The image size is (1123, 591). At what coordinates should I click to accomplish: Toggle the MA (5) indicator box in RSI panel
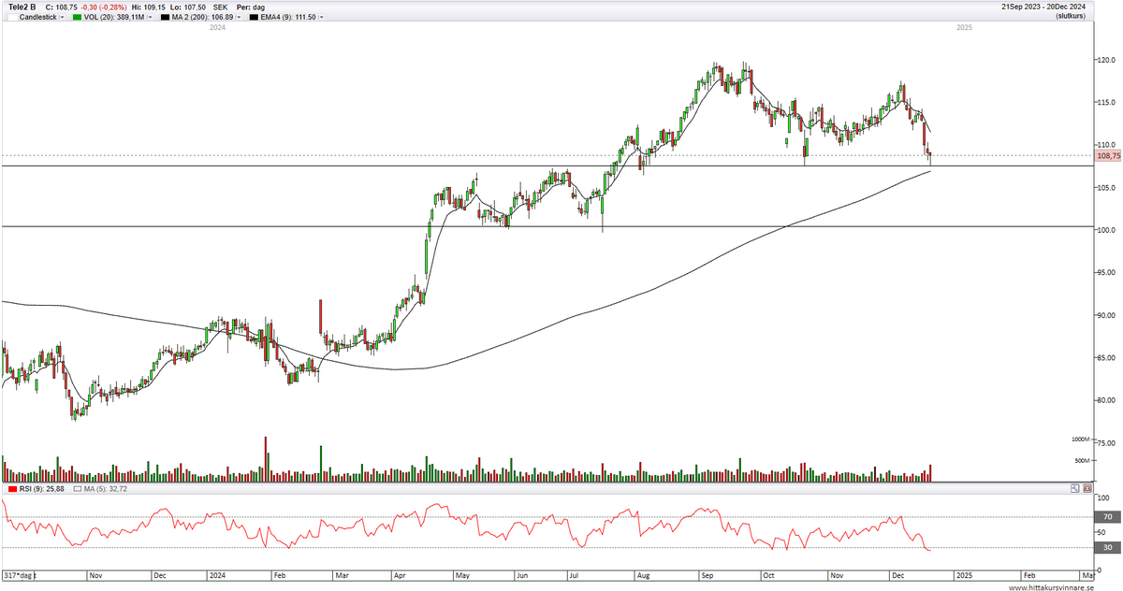(78, 489)
